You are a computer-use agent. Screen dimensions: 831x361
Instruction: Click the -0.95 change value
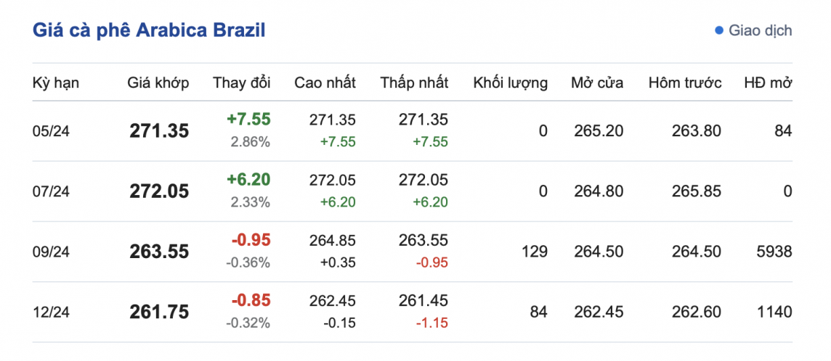[251, 240]
